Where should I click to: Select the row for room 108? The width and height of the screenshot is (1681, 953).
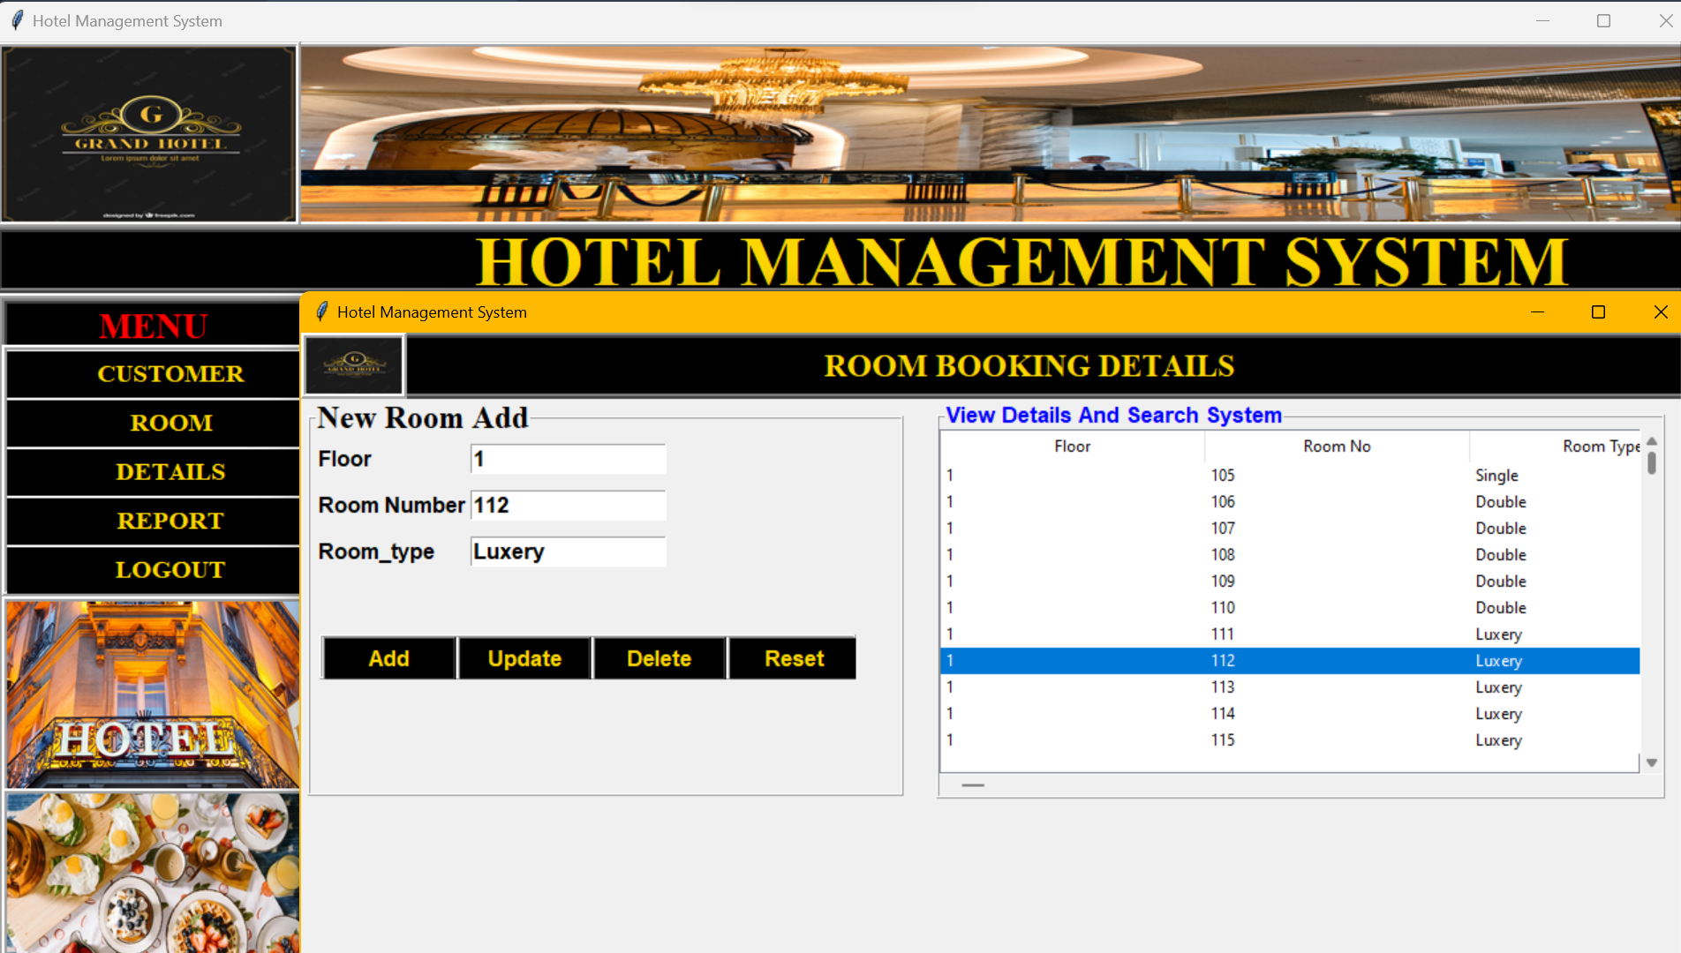(1290, 554)
